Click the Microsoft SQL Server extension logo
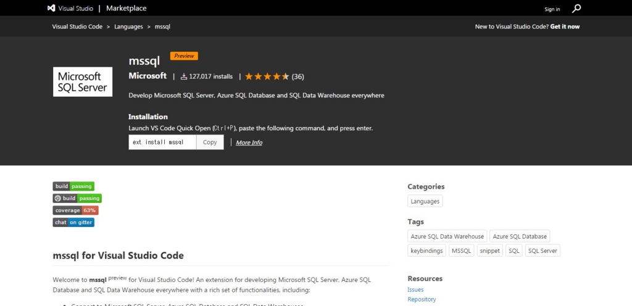This screenshot has width=632, height=306. coord(83,81)
